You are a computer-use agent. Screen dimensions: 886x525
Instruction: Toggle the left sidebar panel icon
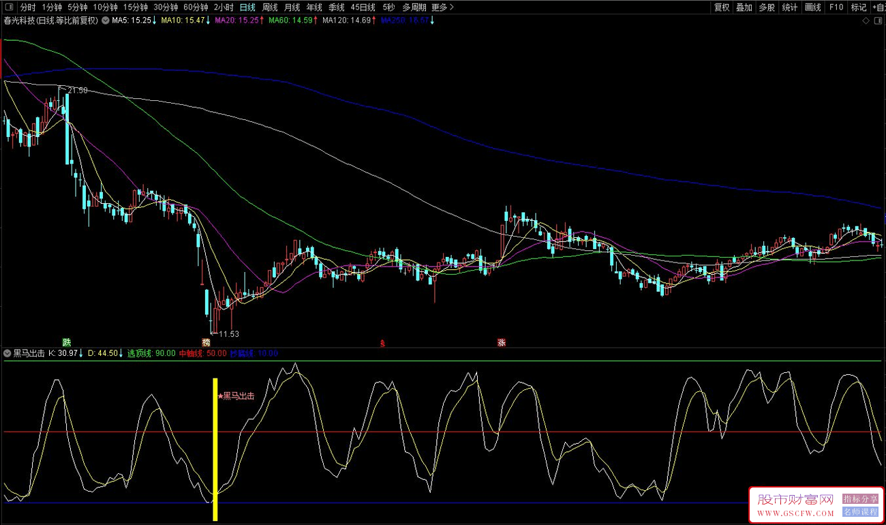(x=8, y=7)
